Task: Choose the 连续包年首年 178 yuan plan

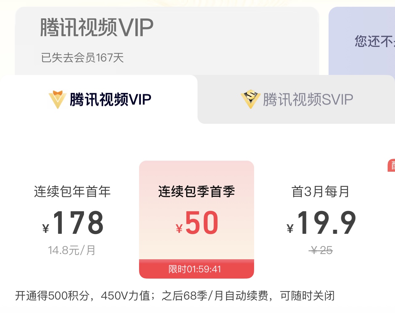Action: click(72, 220)
